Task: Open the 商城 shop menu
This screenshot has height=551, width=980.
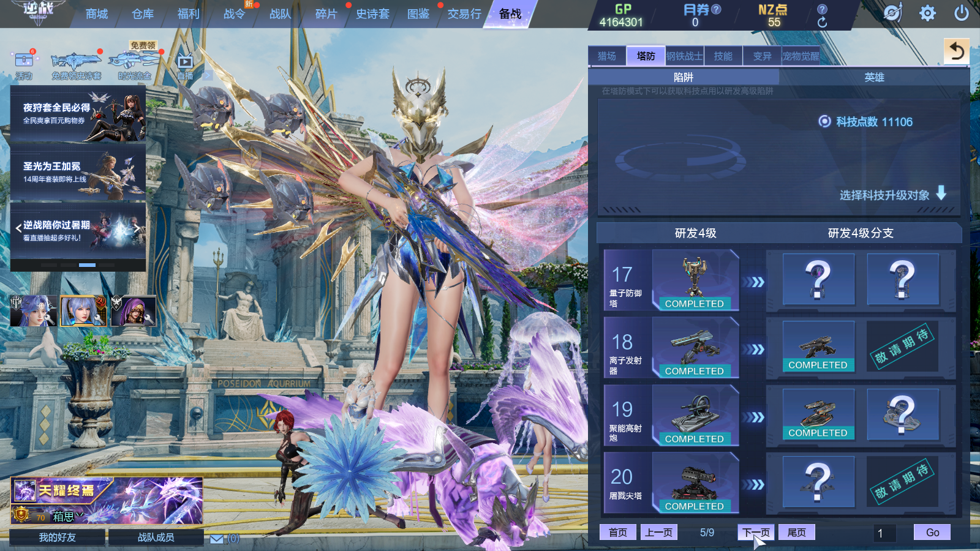Action: click(96, 13)
